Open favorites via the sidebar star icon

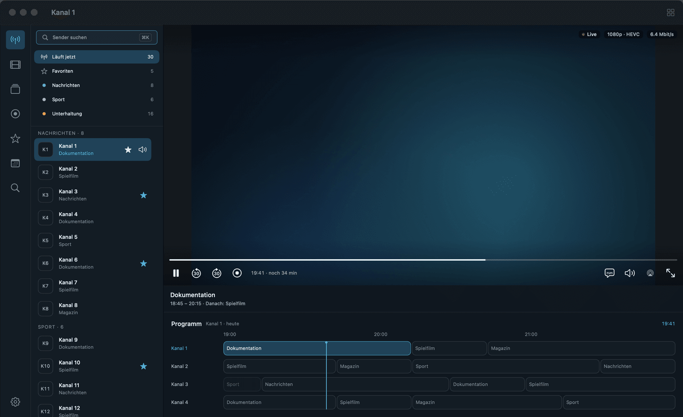(15, 138)
